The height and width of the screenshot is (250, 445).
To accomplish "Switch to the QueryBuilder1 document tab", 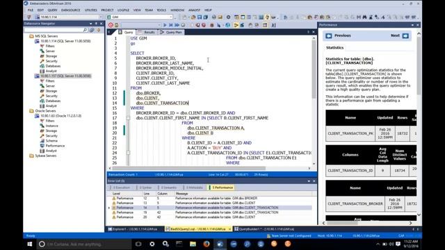I will coord(265,229).
